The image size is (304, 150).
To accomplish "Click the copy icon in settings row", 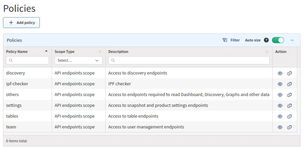I will pos(289,106).
